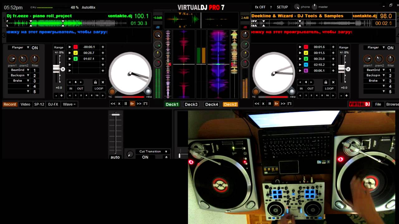Click the right deck HEM button
The image size is (399, 224).
[x=292, y=91]
